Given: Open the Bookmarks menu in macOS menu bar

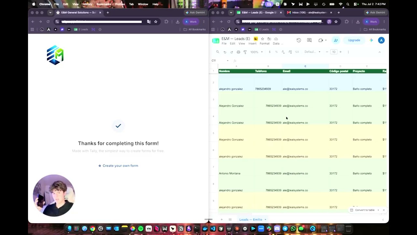Looking at the screenshot, I should tap(104, 4).
